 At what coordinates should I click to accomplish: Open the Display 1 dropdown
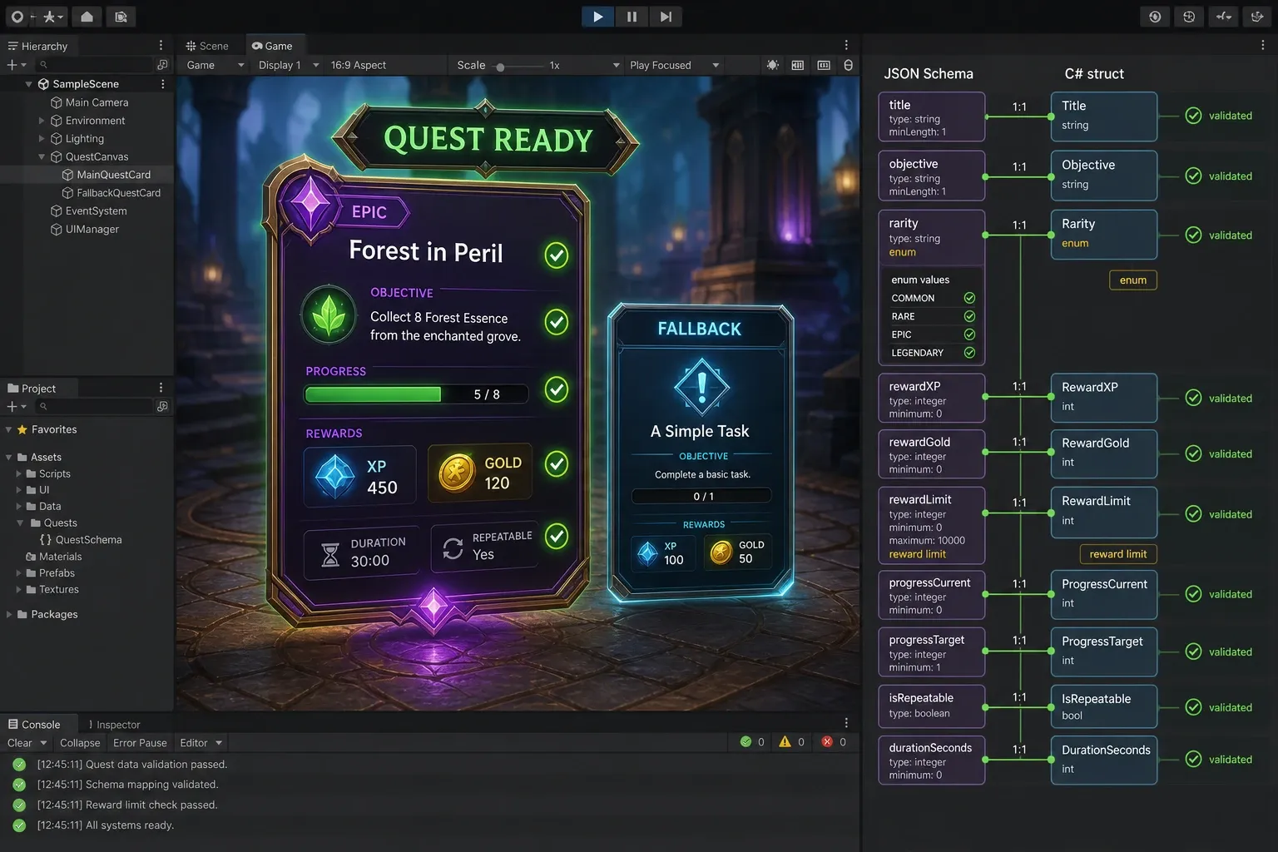point(289,65)
